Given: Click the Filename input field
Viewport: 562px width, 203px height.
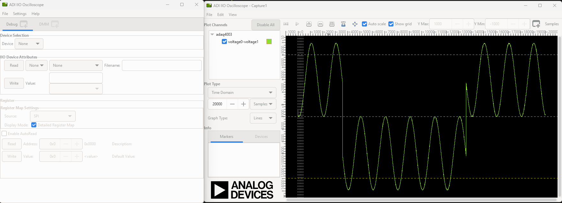Looking at the screenshot, I should pos(162,65).
